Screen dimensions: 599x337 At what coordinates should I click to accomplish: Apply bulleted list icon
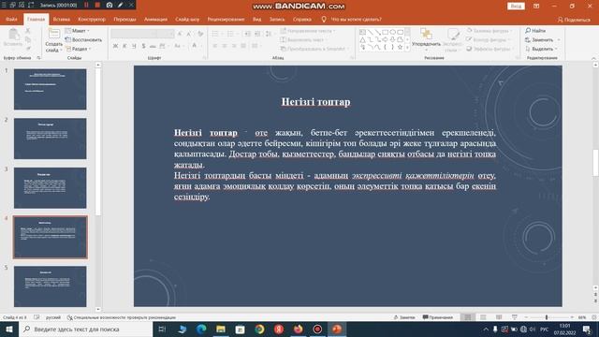pos(216,34)
